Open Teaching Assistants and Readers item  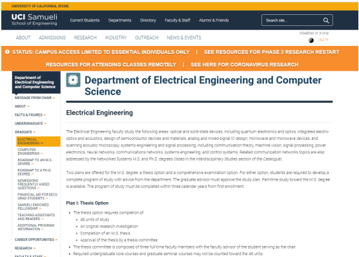pyautogui.click(x=36, y=217)
